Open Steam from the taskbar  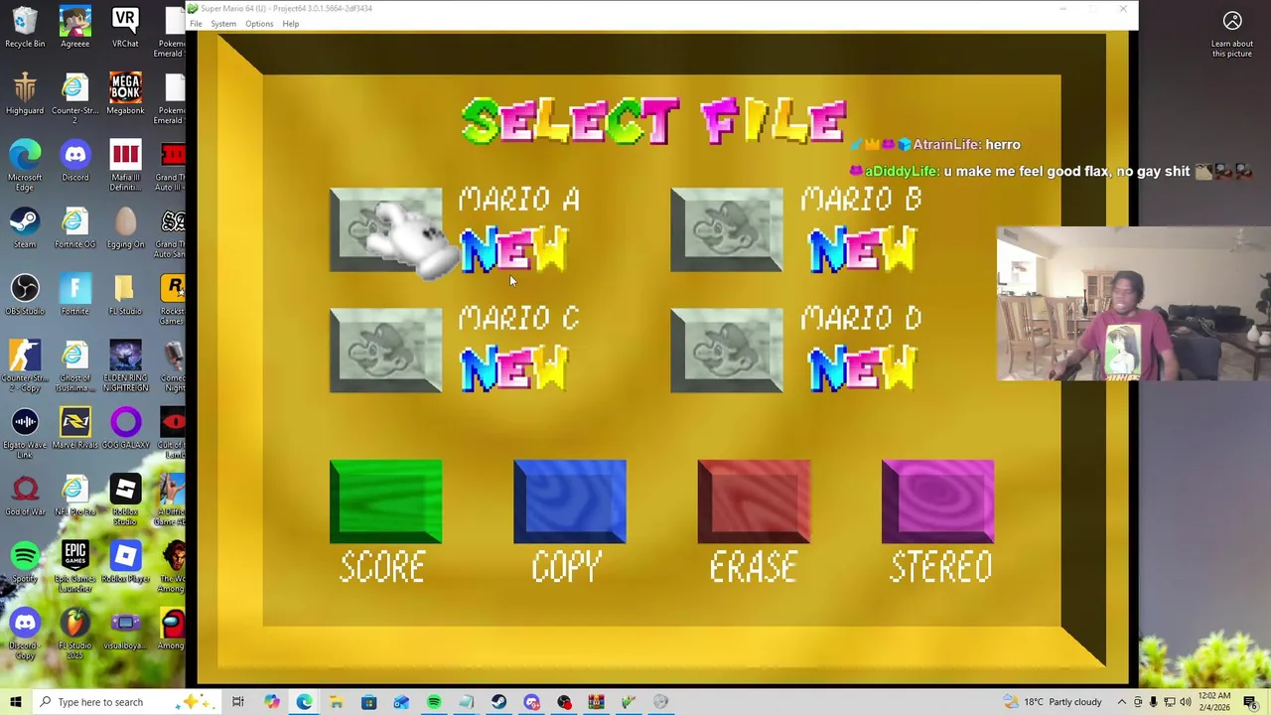click(x=498, y=702)
